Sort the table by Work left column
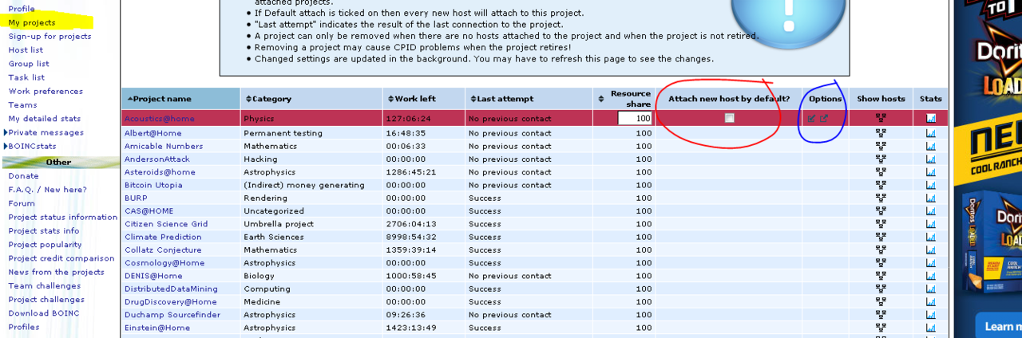This screenshot has height=338, width=1022. click(414, 99)
